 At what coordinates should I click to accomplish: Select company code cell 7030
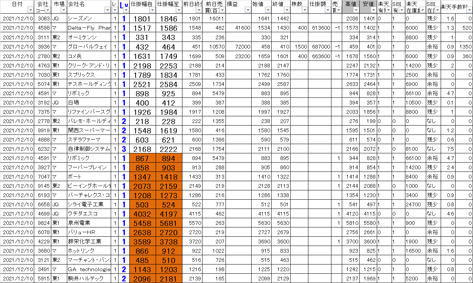coord(42,74)
